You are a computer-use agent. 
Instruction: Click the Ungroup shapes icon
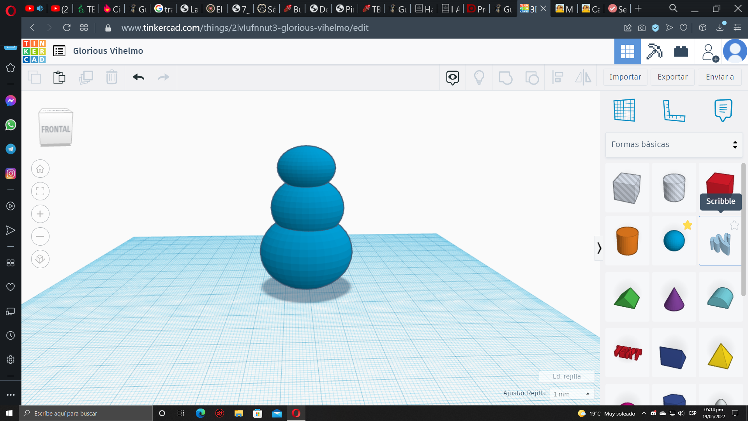[x=532, y=78]
